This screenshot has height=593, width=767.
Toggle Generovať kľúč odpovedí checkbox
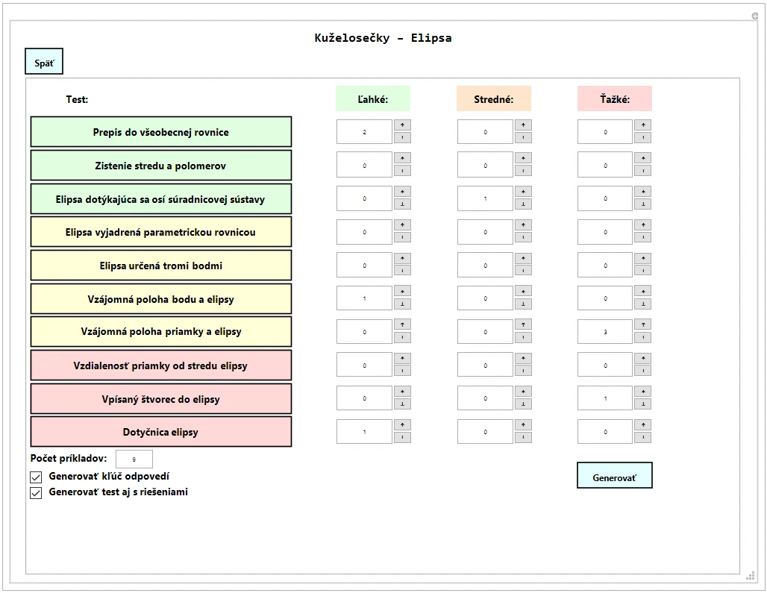pos(36,477)
